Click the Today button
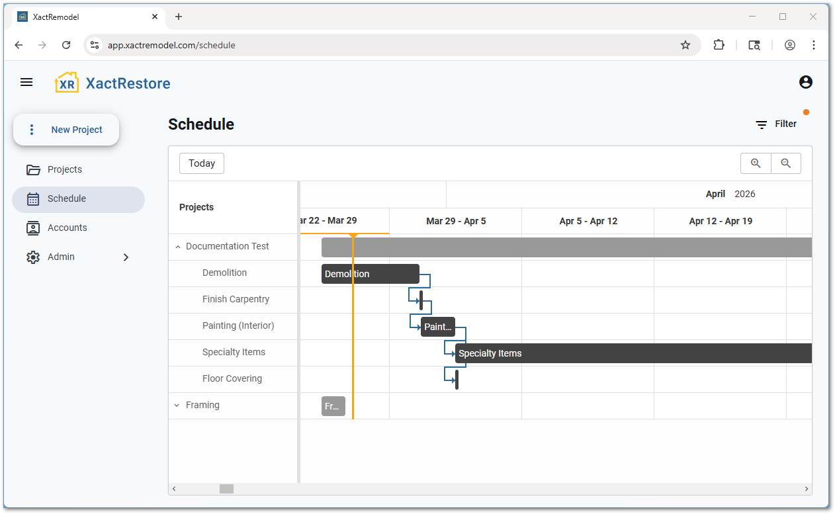 [201, 163]
